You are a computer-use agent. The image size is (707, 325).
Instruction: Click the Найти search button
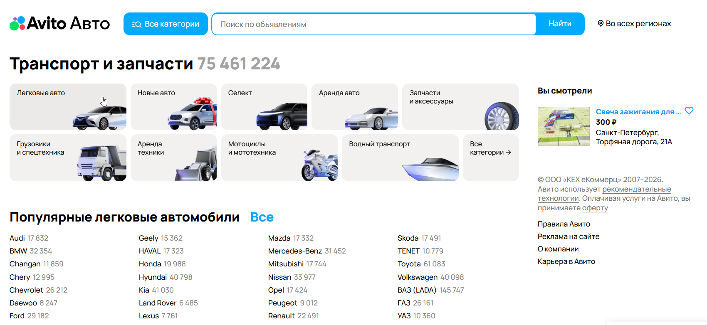[560, 24]
